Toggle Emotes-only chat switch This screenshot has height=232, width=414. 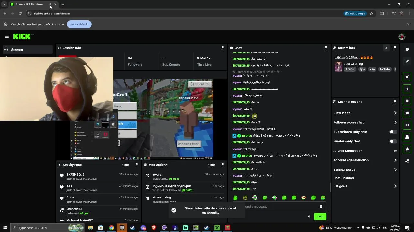tap(393, 141)
